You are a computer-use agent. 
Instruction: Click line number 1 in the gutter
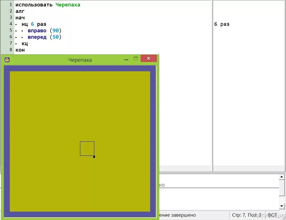[11, 4]
